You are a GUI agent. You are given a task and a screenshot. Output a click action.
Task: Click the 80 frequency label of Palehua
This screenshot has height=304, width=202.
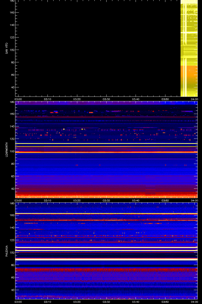(13, 265)
